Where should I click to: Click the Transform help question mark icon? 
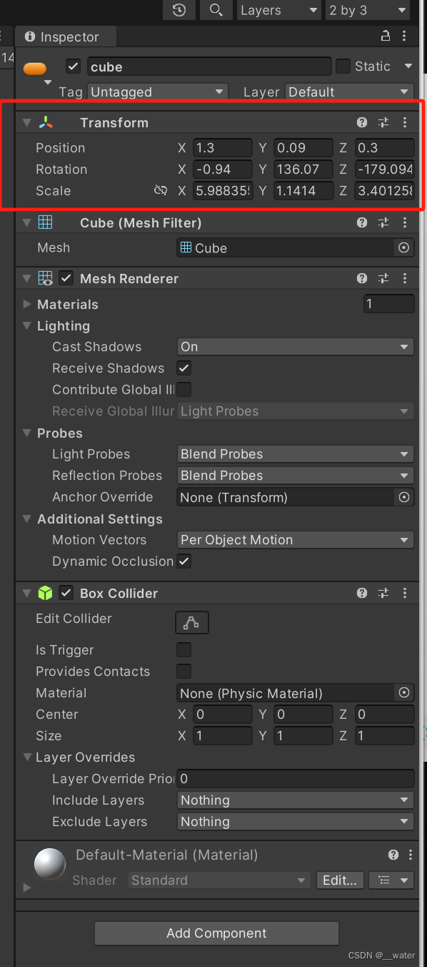click(362, 122)
